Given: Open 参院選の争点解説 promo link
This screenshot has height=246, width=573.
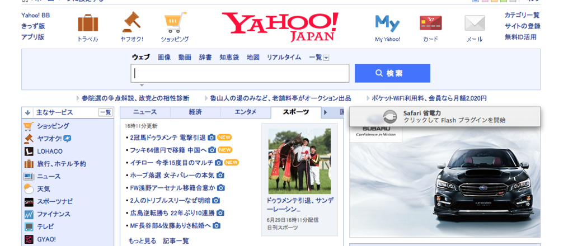Looking at the screenshot, I should [135, 98].
